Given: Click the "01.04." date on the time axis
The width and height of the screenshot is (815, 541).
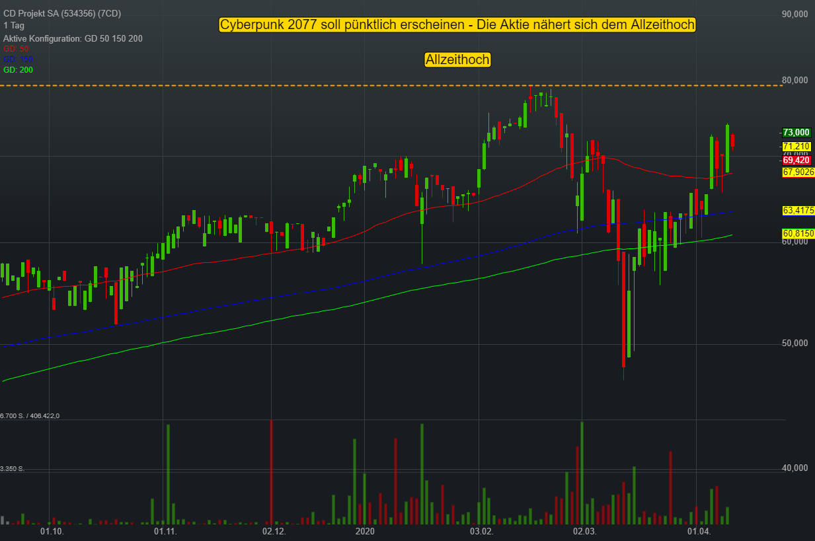Looking at the screenshot, I should 699,531.
